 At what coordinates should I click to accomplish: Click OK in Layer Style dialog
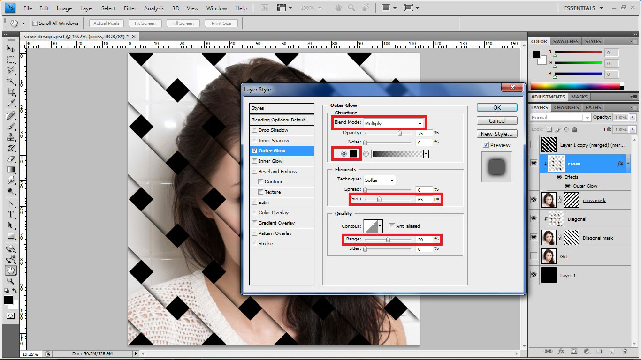pyautogui.click(x=497, y=108)
